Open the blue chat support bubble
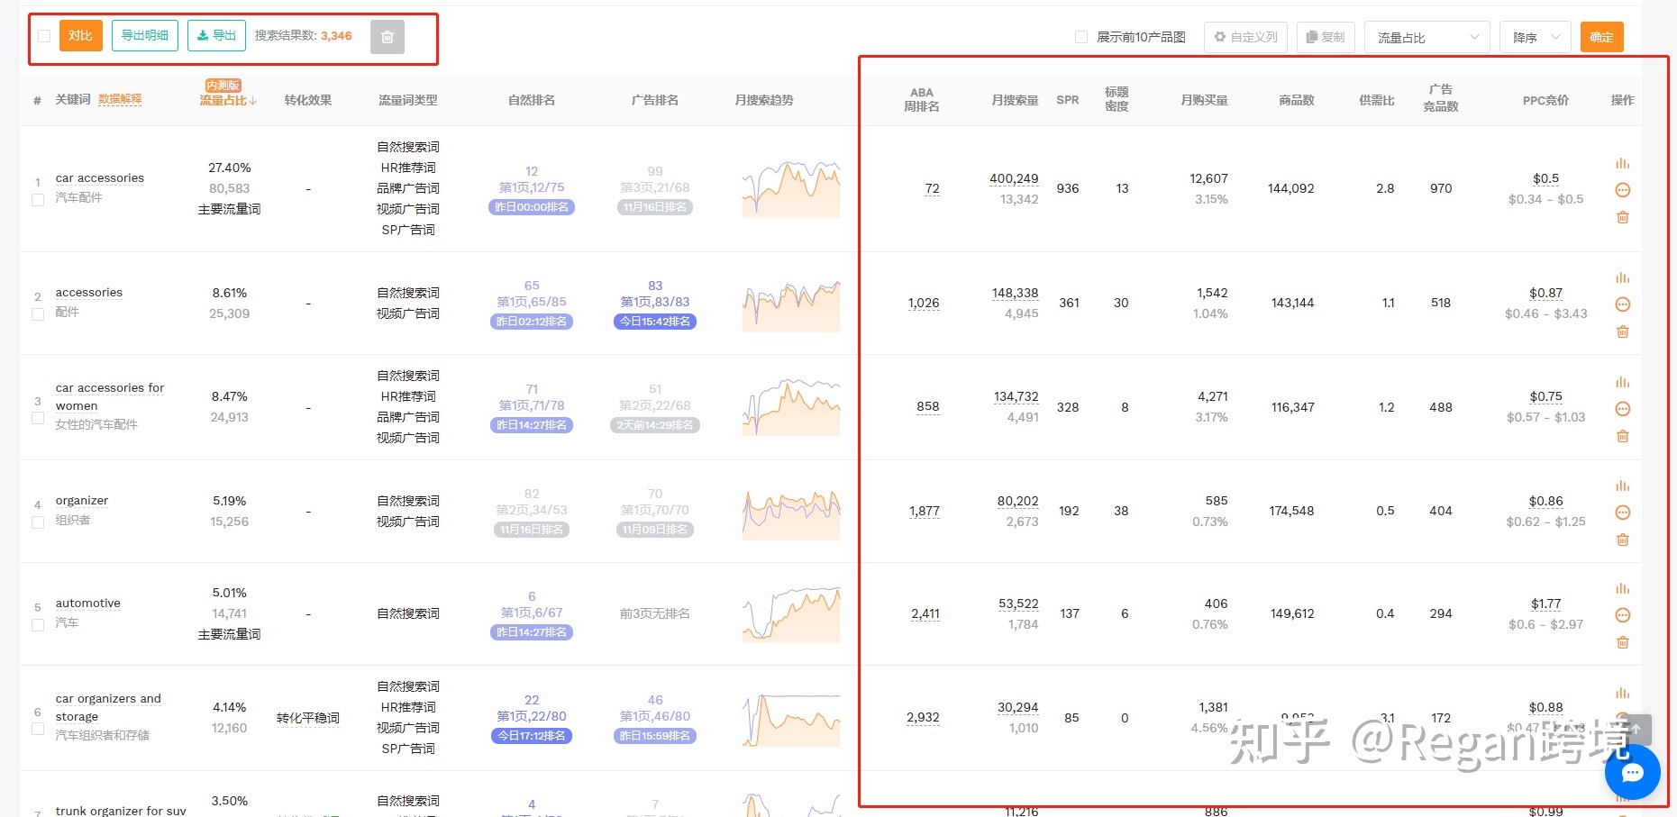 tap(1632, 772)
